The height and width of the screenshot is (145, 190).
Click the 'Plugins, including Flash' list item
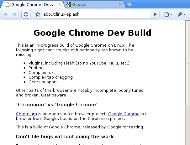pyautogui.click(x=79, y=63)
